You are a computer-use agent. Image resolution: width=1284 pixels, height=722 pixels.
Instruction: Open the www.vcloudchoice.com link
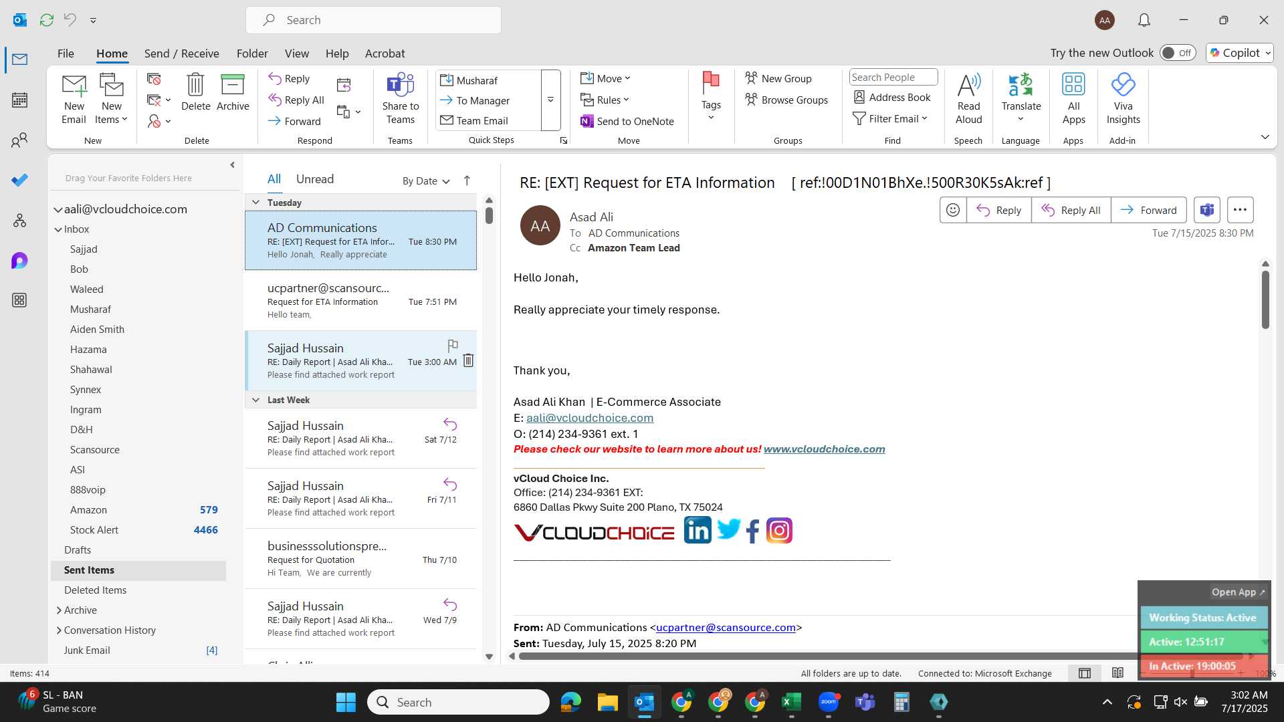coord(824,449)
